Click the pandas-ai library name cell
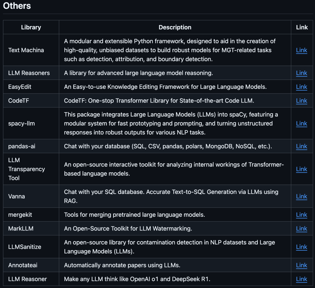Viewport: 315px width, 288px height. (x=22, y=146)
